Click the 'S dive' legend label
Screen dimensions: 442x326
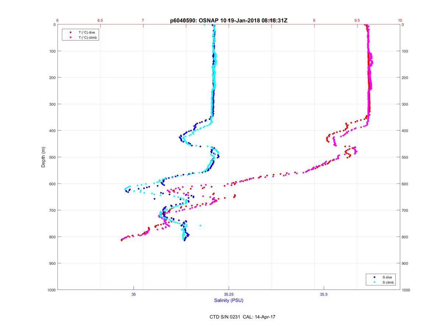387,277
